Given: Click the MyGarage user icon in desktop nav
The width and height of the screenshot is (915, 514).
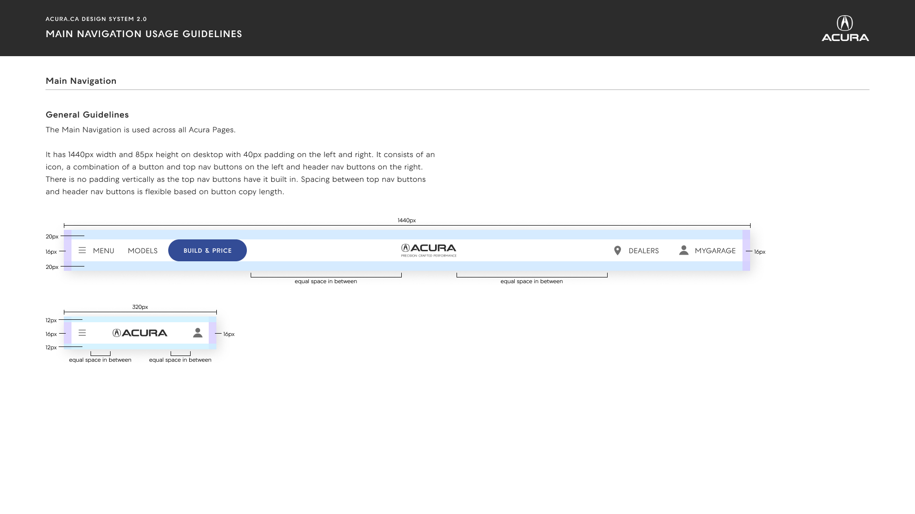Looking at the screenshot, I should pos(684,250).
